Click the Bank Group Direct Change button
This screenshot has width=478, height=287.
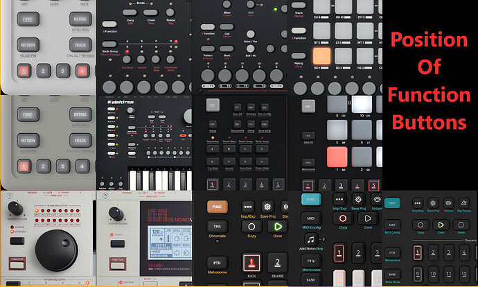[x=109, y=44]
